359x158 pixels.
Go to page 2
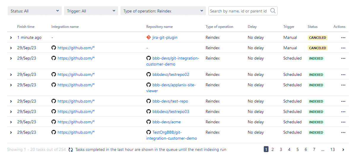273,150
